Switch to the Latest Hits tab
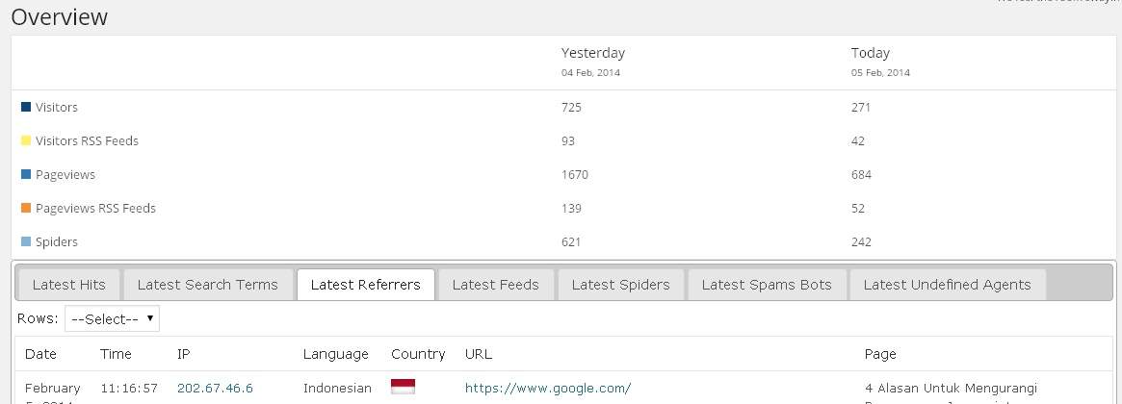 tap(68, 285)
